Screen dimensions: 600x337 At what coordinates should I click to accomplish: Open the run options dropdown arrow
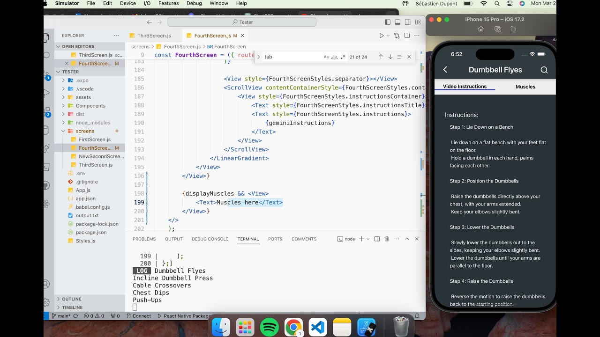pos(387,36)
